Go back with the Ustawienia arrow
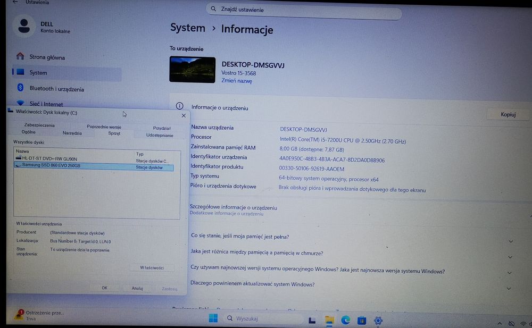532x328 pixels. (15, 2)
